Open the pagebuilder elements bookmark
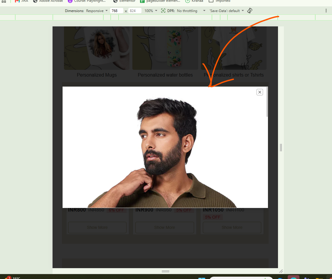 (x=160, y=1)
